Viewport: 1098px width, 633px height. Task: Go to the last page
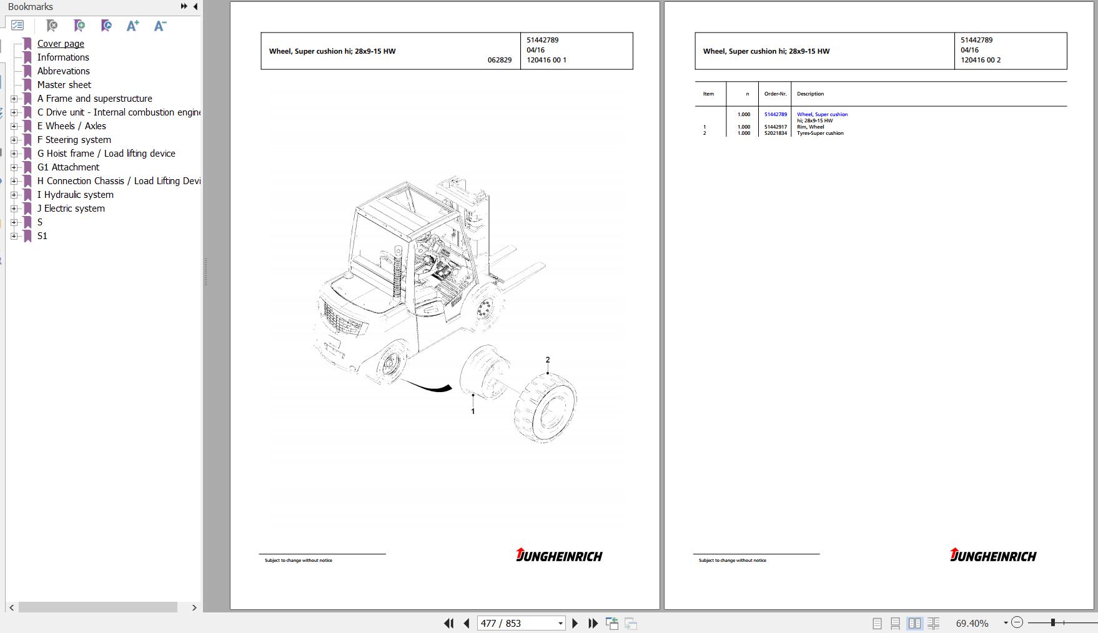[593, 623]
